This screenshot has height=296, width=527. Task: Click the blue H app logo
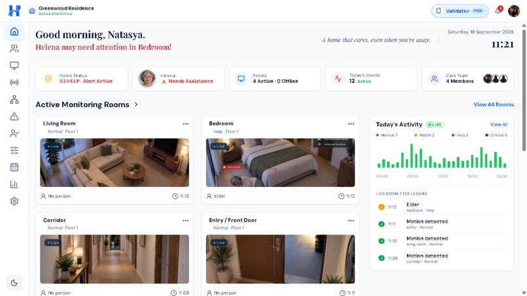point(14,10)
